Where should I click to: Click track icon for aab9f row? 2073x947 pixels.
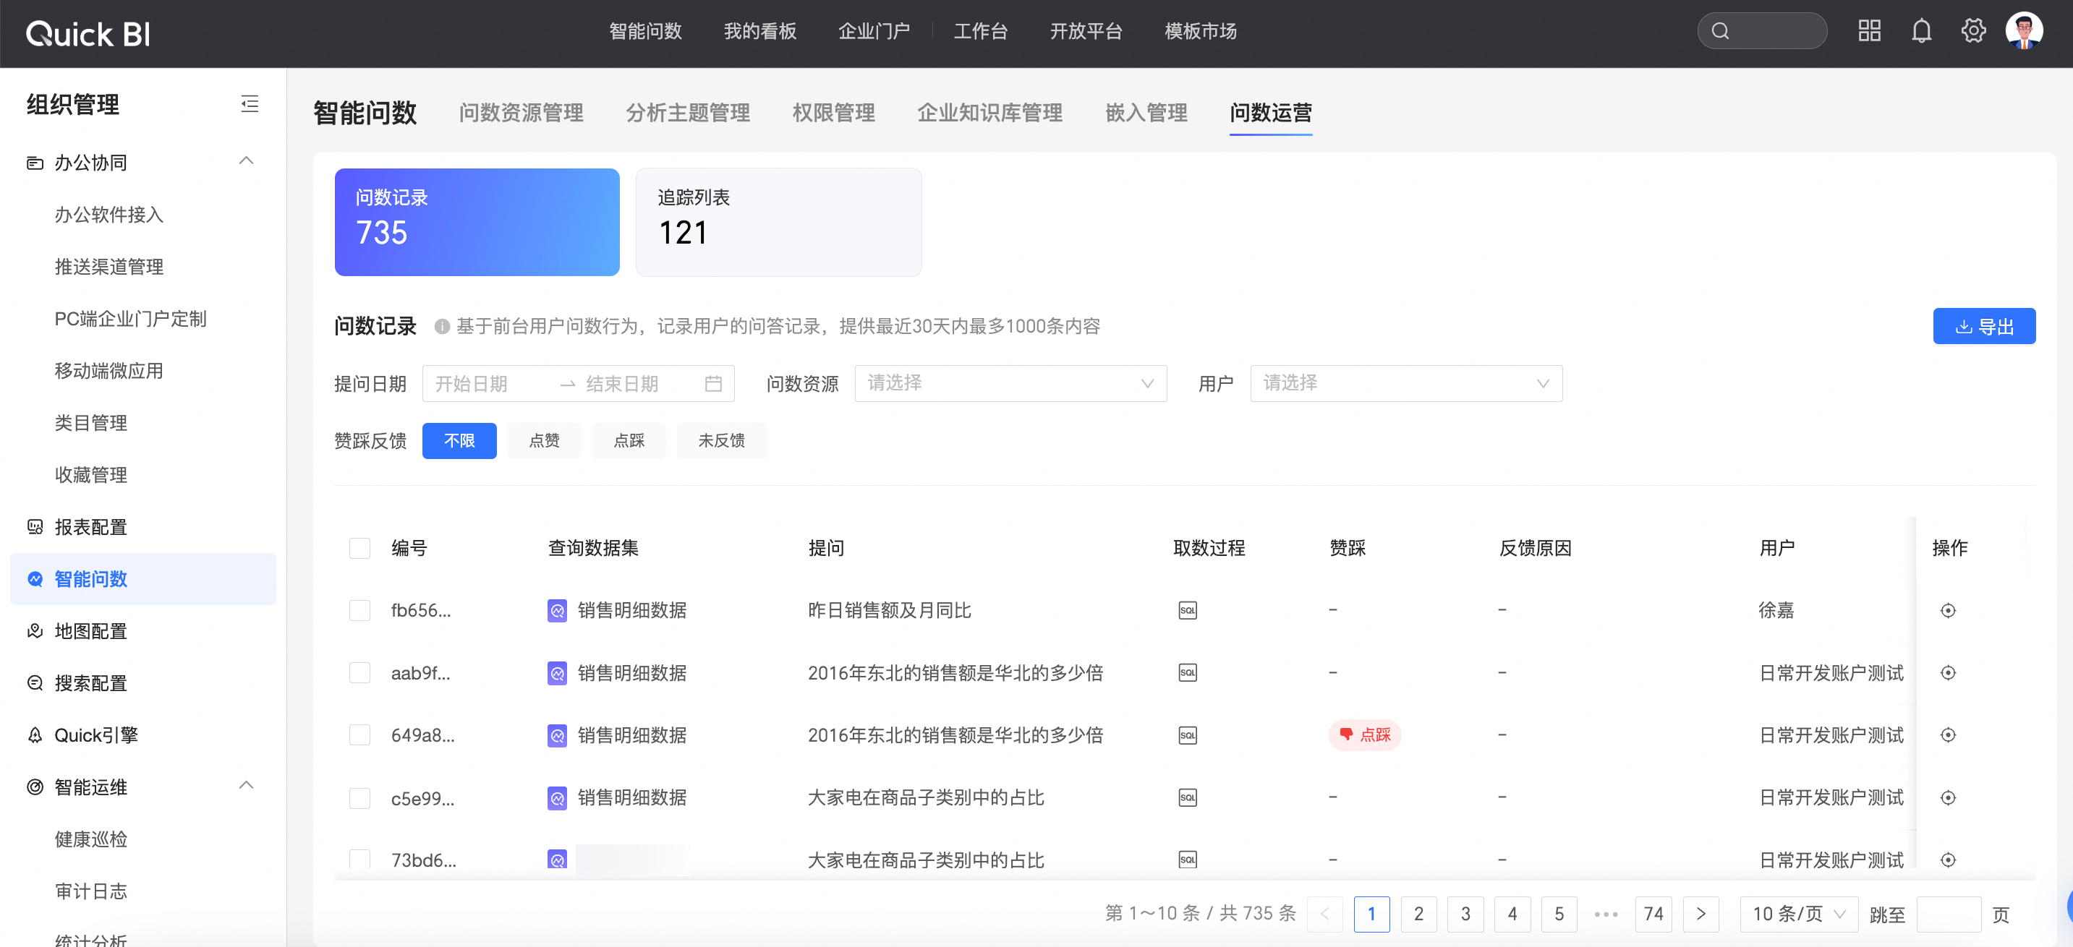tap(1947, 672)
